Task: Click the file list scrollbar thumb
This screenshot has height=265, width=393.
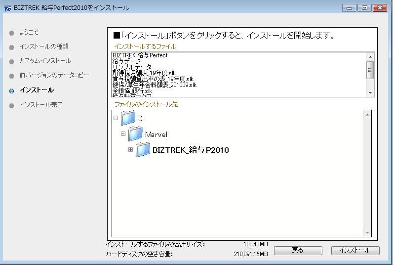Action: coord(370,70)
